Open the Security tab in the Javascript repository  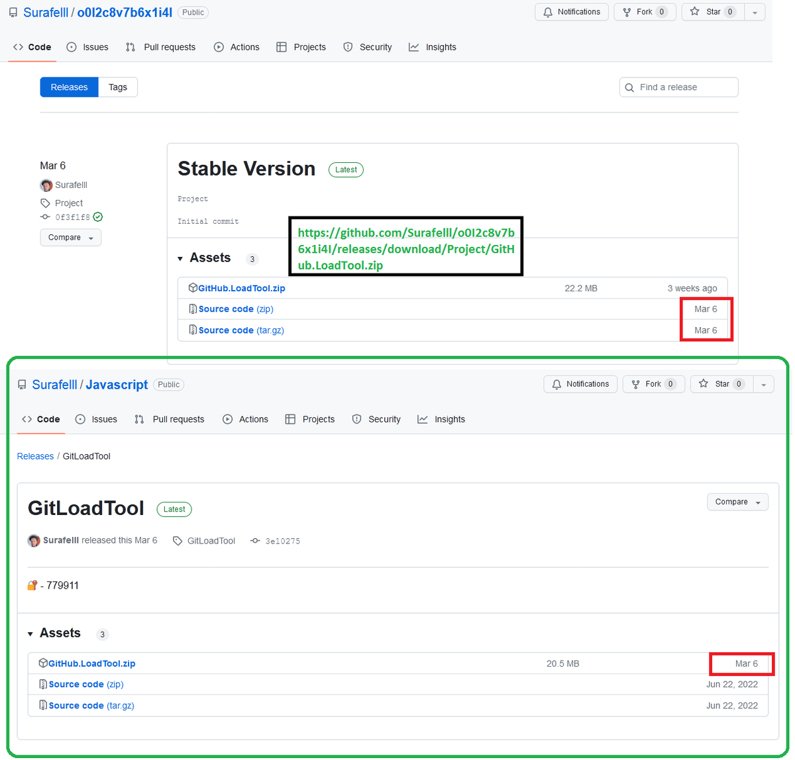(376, 419)
